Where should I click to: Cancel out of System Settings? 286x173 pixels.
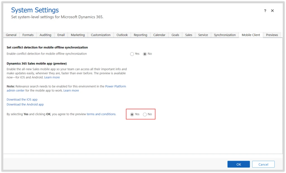point(263,164)
